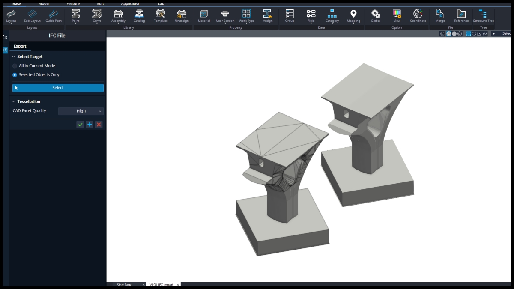The height and width of the screenshot is (289, 514).
Task: Open the CAD Facet Quality dropdown
Action: pos(81,111)
